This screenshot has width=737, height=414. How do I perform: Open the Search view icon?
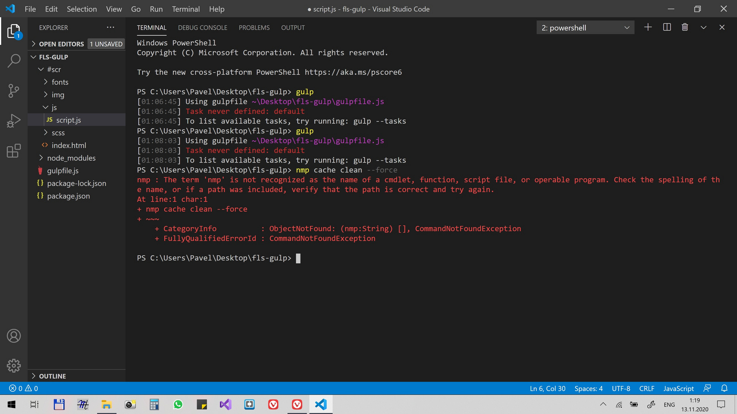pos(14,61)
